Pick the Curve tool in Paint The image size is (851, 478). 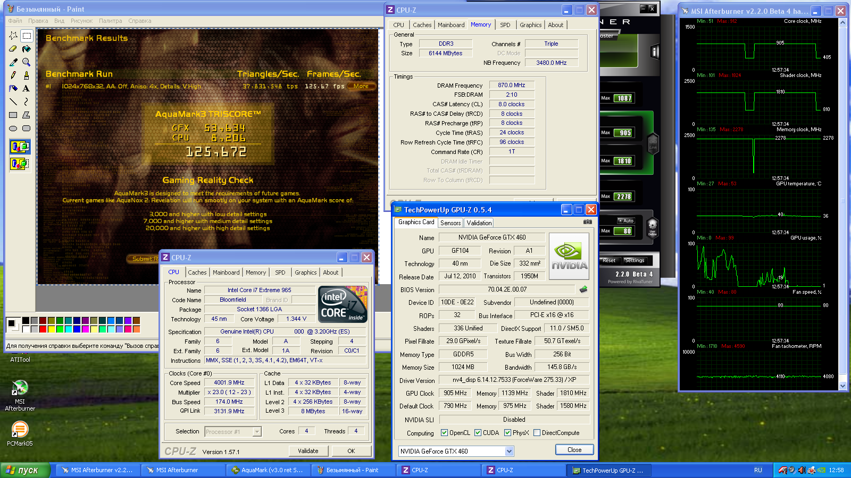(27, 101)
